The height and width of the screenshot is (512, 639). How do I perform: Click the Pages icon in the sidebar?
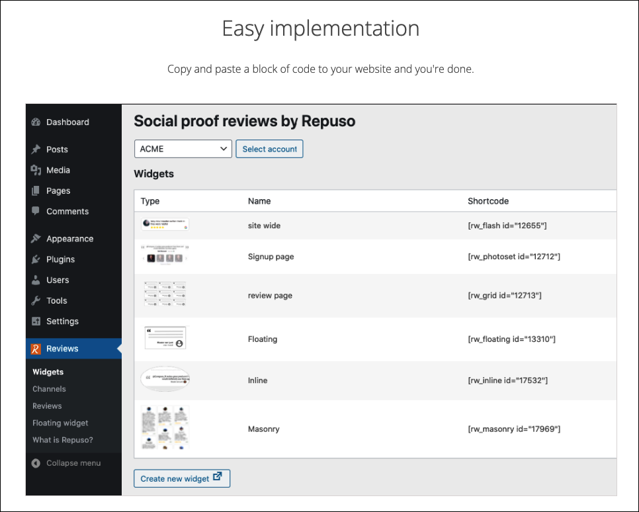[x=37, y=191]
